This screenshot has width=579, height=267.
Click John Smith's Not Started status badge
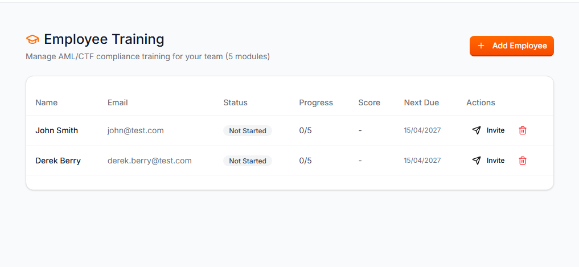tap(248, 131)
